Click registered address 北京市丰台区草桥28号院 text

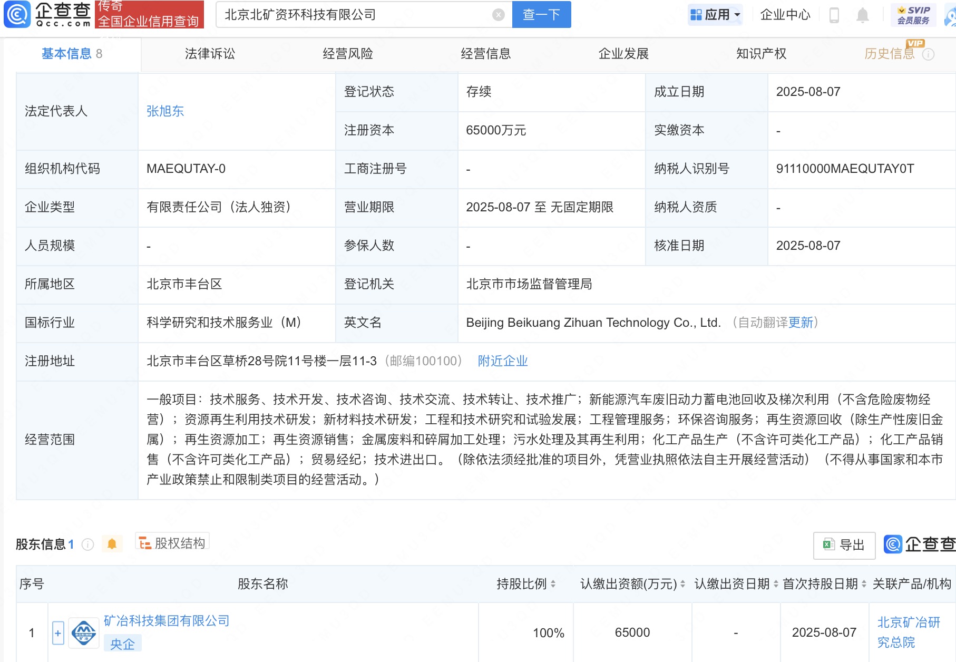coord(261,361)
